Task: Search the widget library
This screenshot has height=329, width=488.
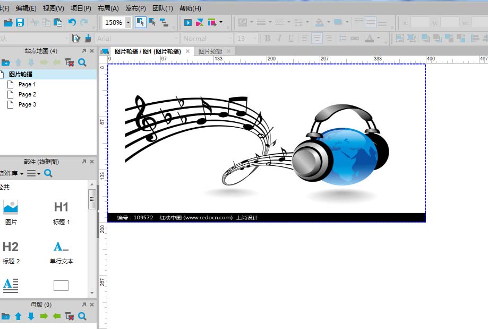Action: (x=48, y=173)
